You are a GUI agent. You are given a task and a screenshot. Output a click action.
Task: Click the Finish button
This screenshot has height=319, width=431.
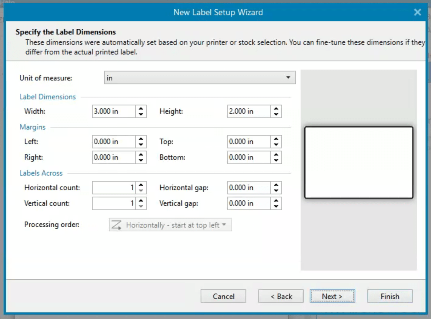tap(389, 296)
